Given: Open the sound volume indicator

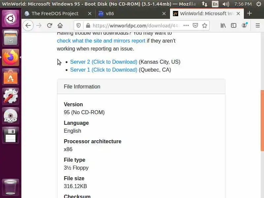Looking at the screenshot, I should pyautogui.click(x=226, y=4).
